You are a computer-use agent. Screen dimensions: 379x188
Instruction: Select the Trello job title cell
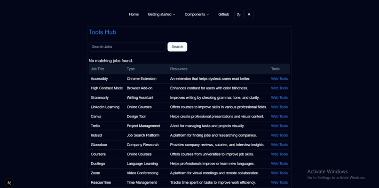click(x=95, y=126)
